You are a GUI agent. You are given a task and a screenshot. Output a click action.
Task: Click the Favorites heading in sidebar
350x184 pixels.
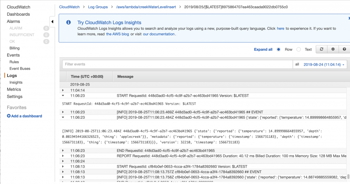click(x=16, y=108)
